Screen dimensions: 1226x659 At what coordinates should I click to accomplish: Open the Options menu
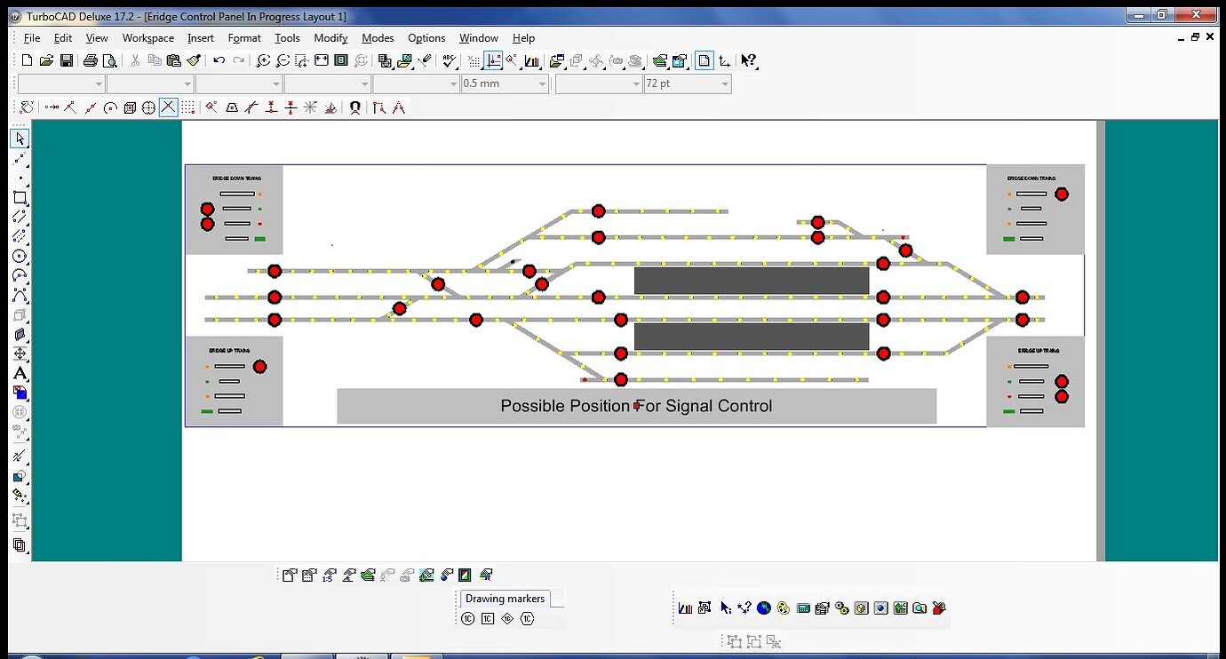tap(426, 38)
